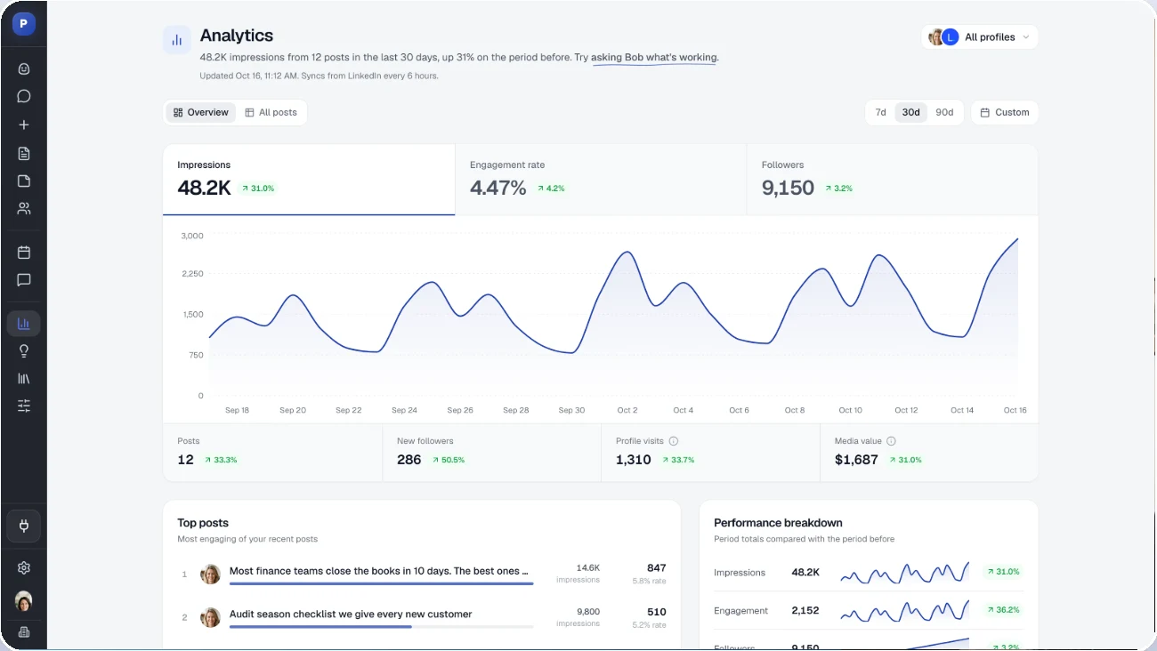1157x651 pixels.
Task: Select the highlighted bar chart sidebar icon
Action: [x=24, y=323]
